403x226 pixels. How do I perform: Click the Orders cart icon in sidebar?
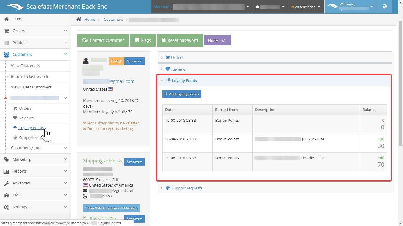[x=7, y=31]
